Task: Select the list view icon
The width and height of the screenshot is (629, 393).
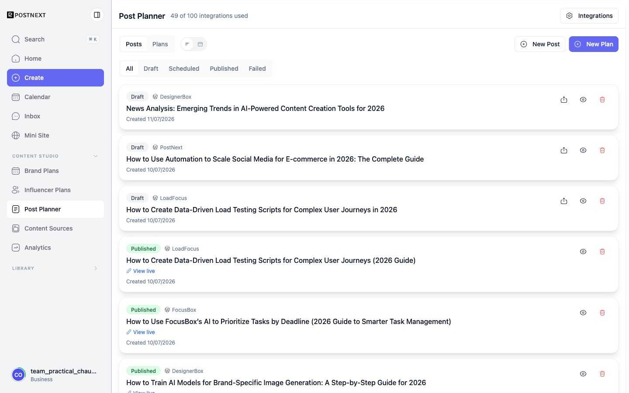Action: coord(187,44)
